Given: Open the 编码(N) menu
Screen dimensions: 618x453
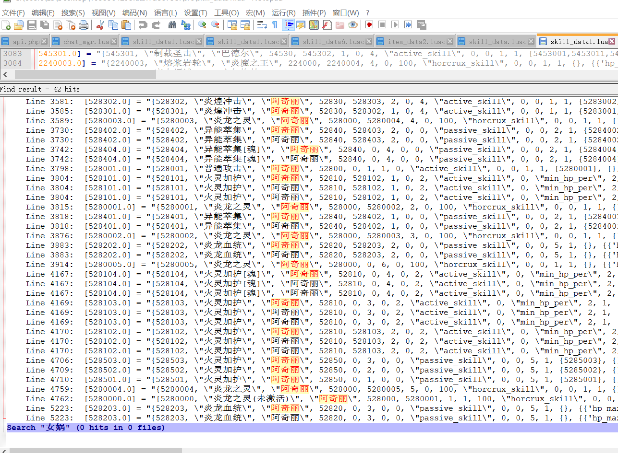Looking at the screenshot, I should coord(134,13).
